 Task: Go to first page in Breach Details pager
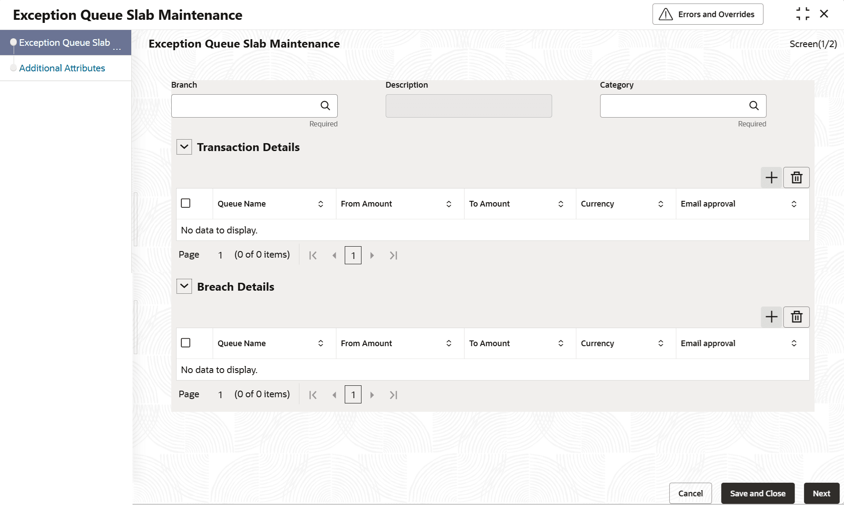click(313, 395)
